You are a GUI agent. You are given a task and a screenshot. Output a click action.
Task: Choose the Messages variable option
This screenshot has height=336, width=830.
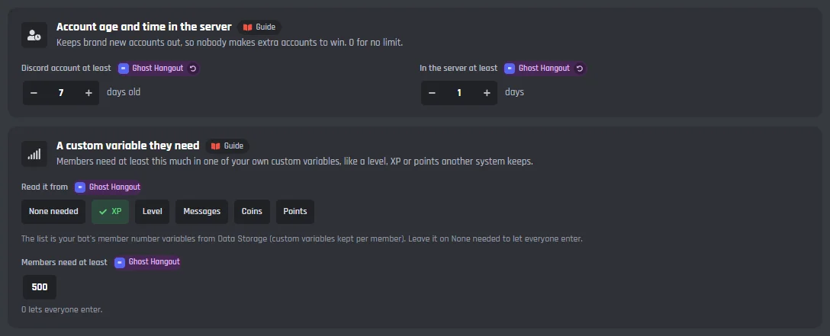201,211
